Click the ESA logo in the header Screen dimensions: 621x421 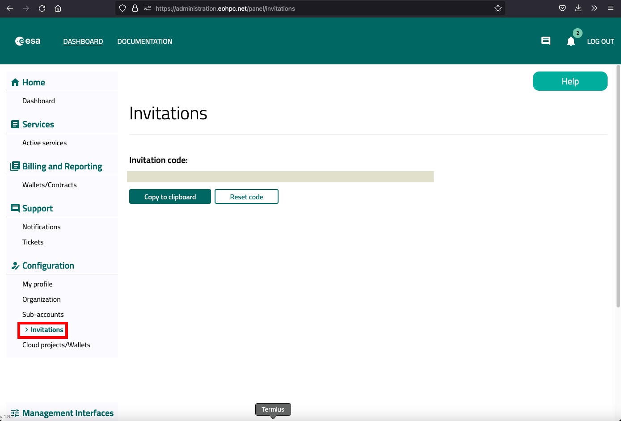(x=28, y=41)
